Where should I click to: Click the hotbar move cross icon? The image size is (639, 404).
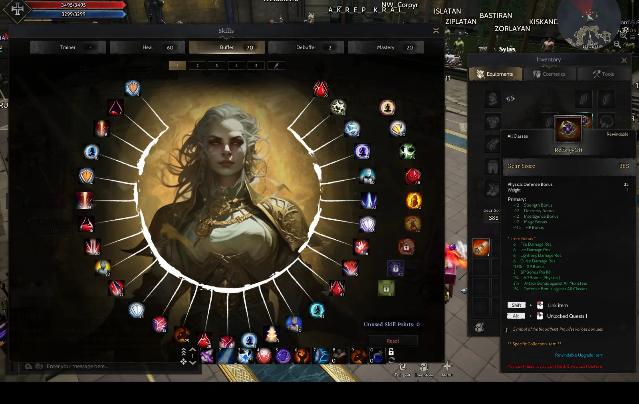pyautogui.click(x=184, y=361)
